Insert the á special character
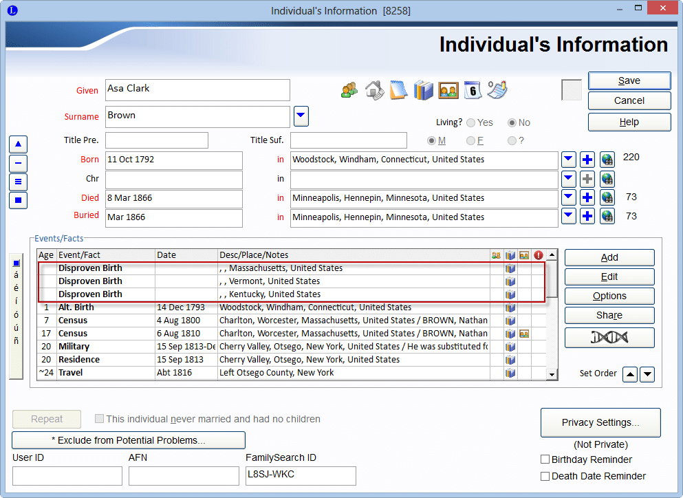Viewport: 683px width, 498px height. pos(16,275)
